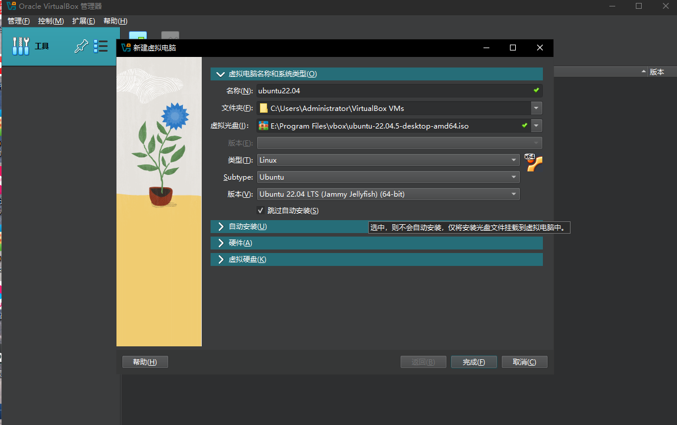Open the Type dropdown showing Linux
The width and height of the screenshot is (677, 425).
(388, 160)
